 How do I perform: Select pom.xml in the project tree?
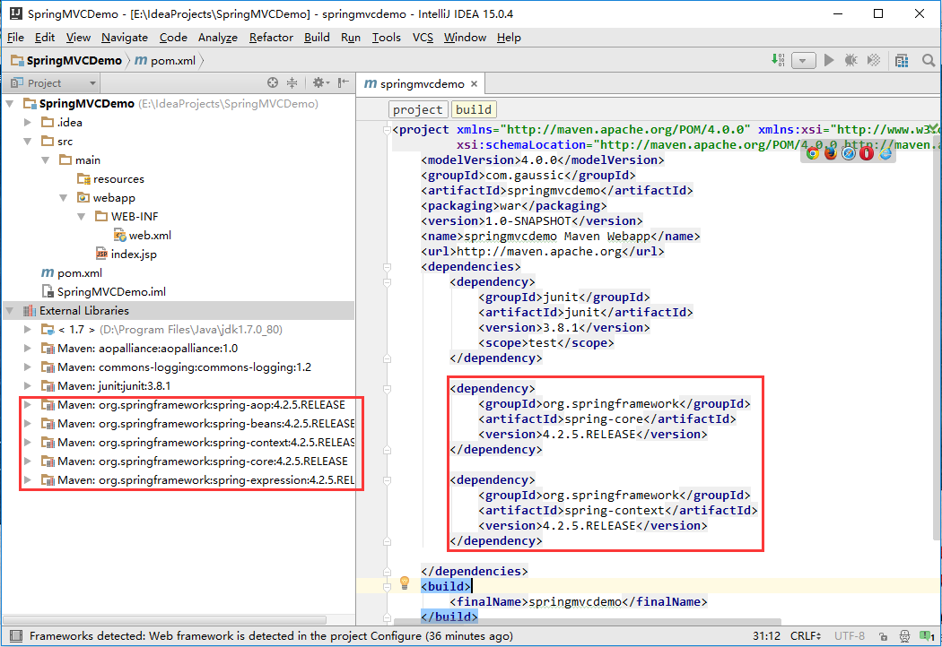point(72,273)
